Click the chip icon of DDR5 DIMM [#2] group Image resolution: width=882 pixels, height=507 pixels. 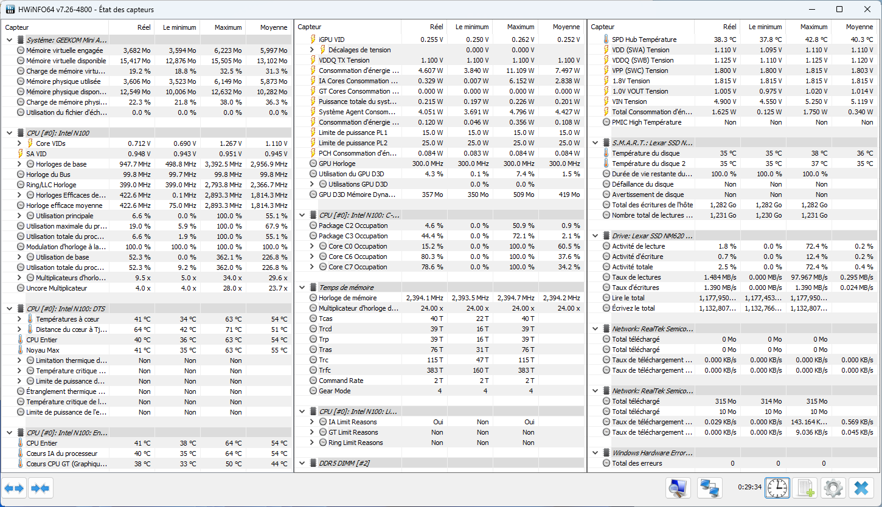pos(313,463)
